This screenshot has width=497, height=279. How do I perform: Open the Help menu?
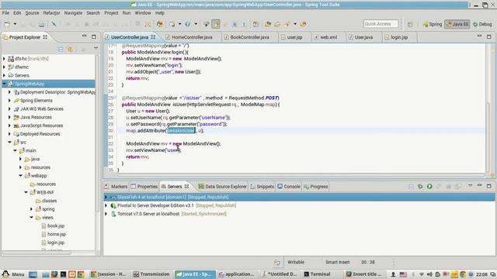[160, 13]
